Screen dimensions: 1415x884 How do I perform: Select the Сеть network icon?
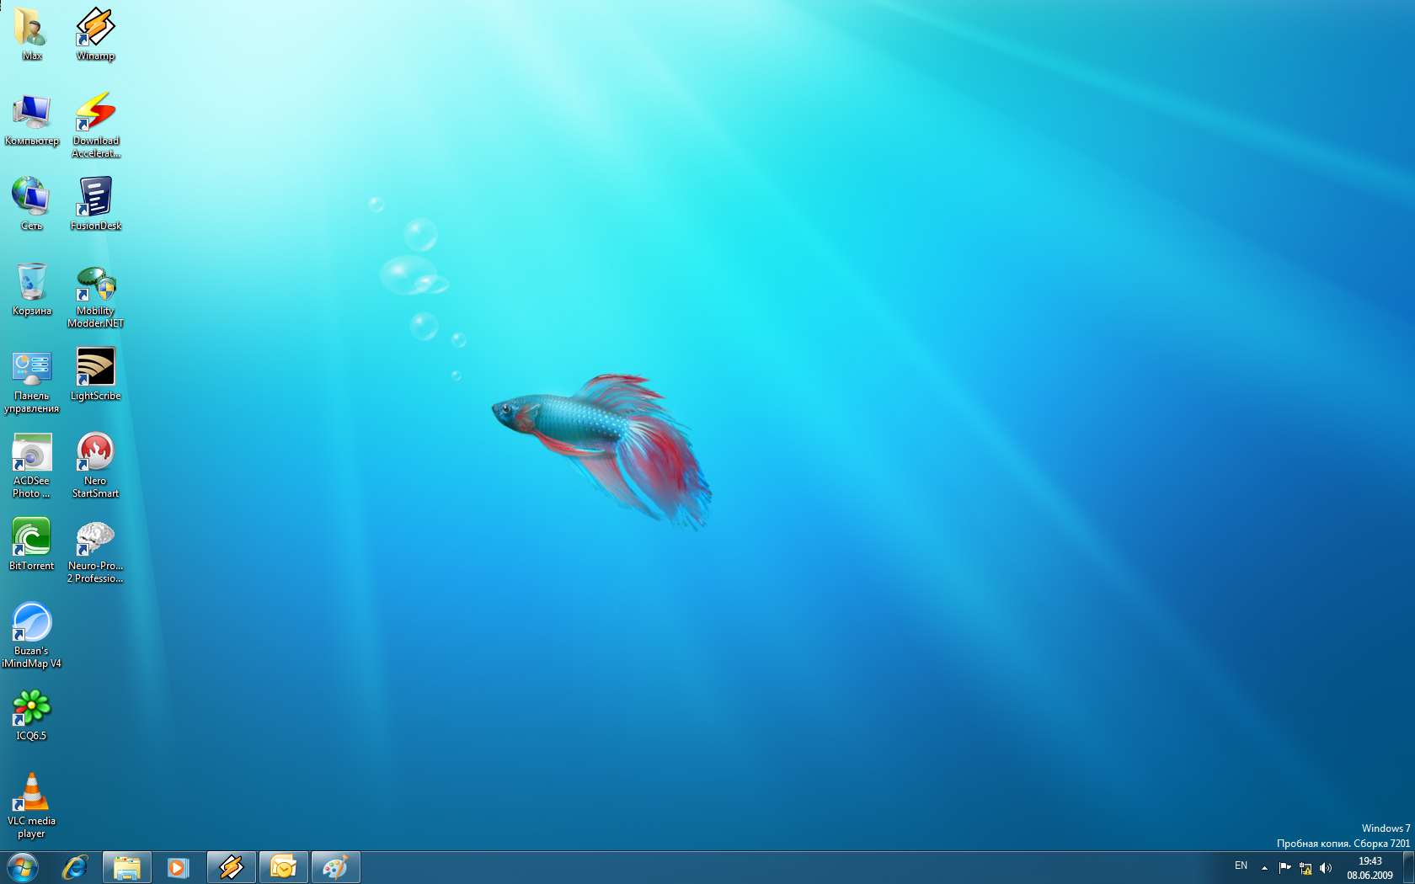tap(31, 204)
